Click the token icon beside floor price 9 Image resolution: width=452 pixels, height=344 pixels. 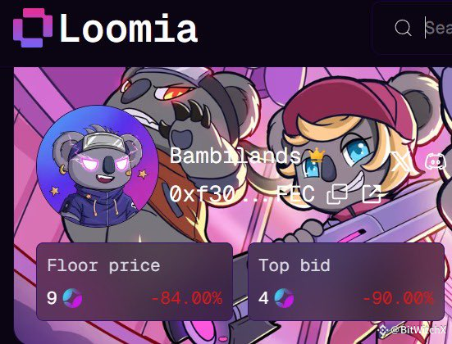72,298
